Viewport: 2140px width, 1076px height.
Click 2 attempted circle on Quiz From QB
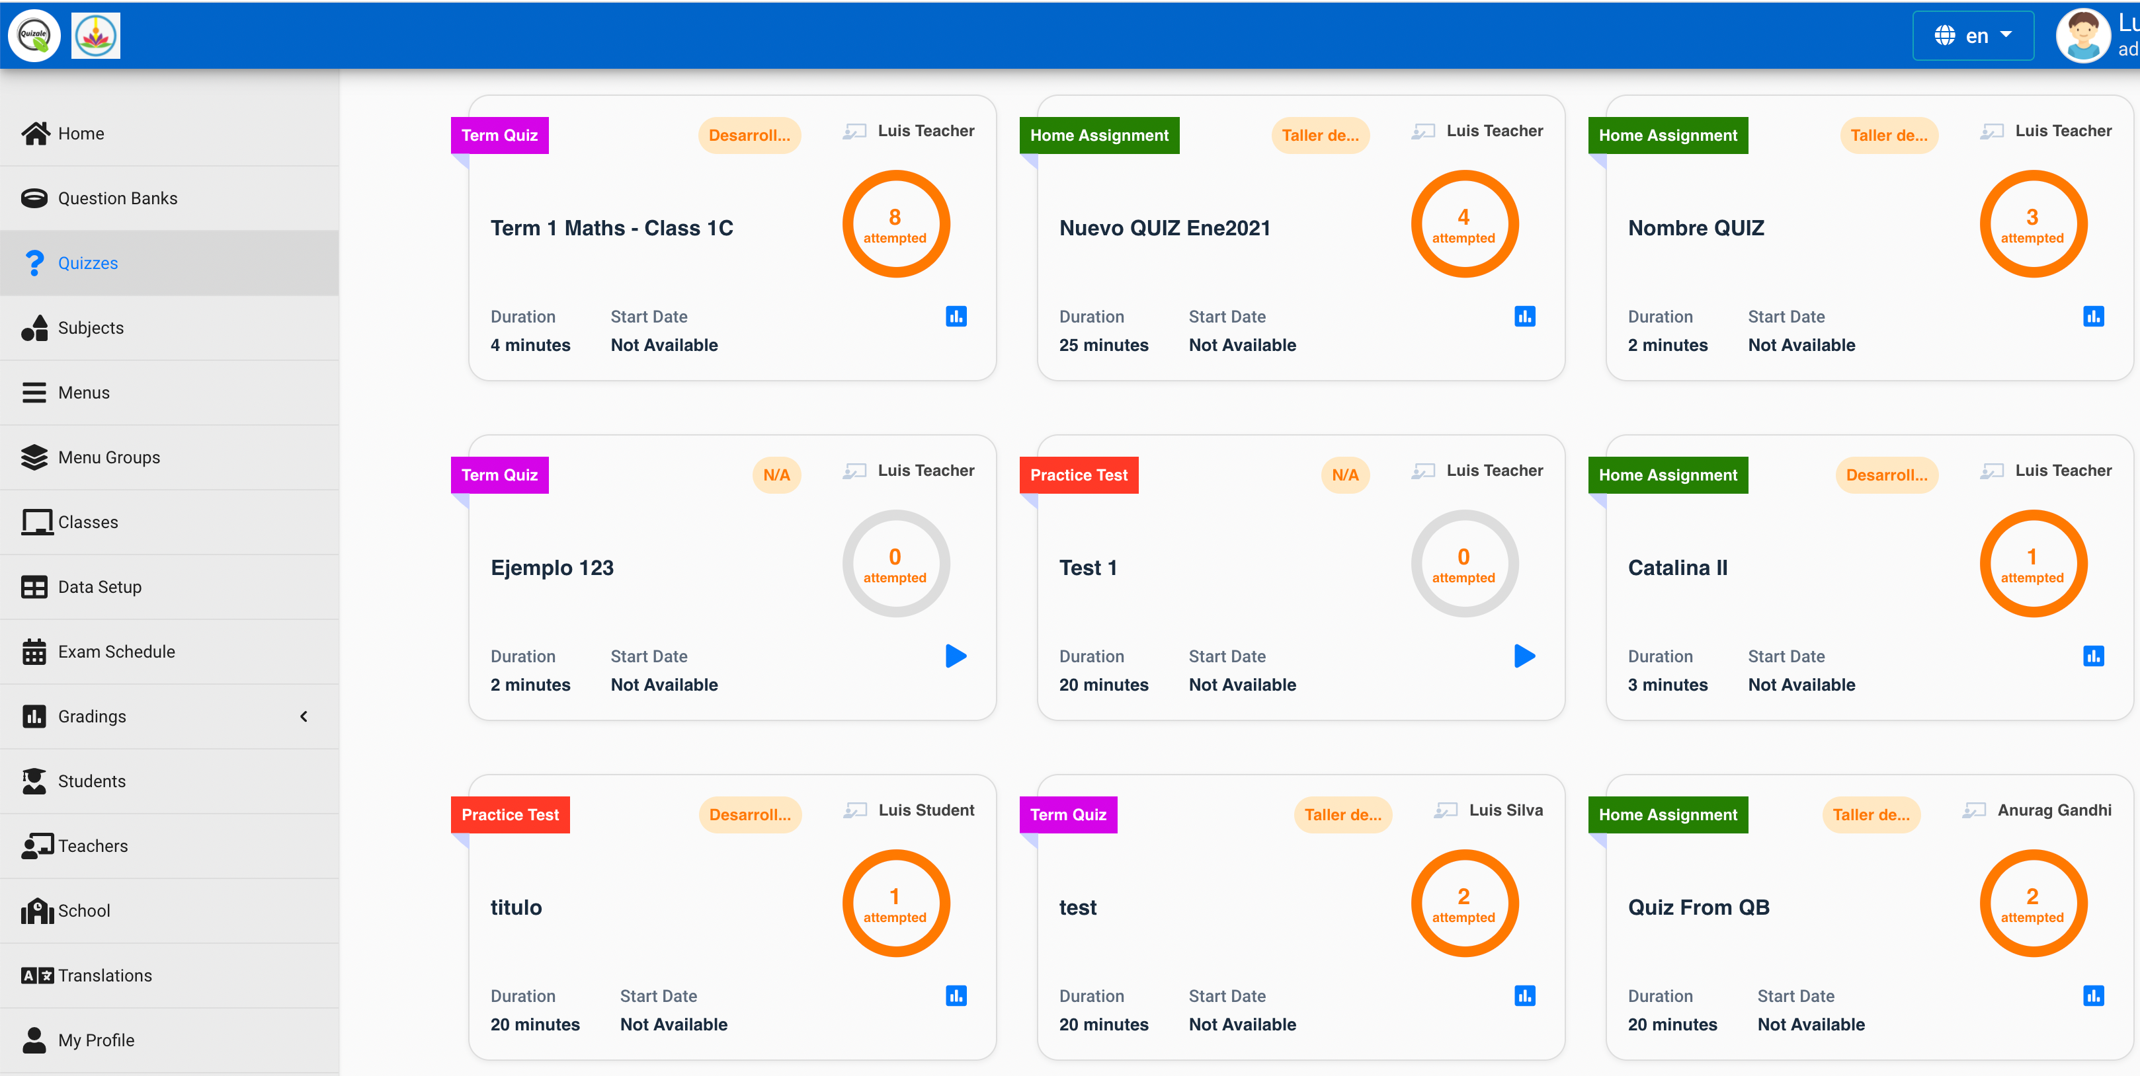coord(2033,903)
